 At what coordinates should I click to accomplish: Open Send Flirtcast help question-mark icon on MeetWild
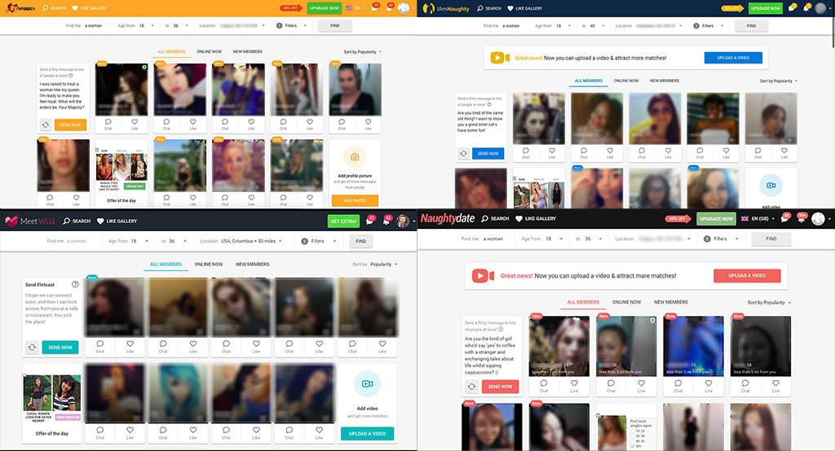75,284
